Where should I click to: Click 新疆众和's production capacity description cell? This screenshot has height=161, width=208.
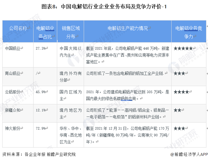click(x=127, y=113)
